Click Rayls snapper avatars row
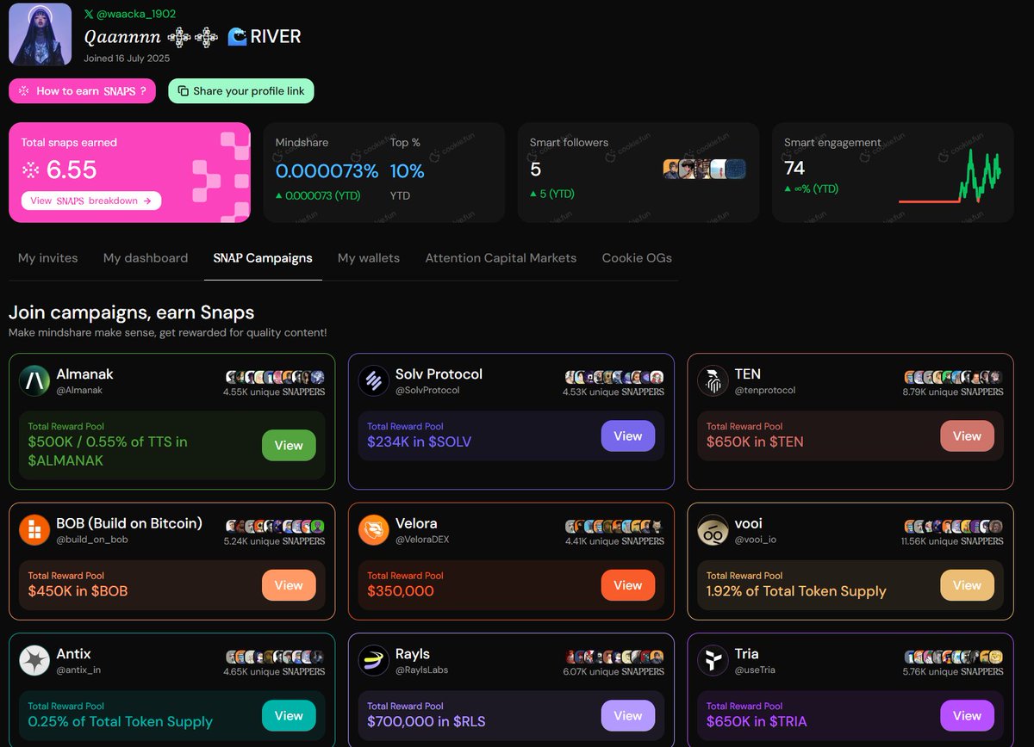1034x747 pixels. click(615, 657)
